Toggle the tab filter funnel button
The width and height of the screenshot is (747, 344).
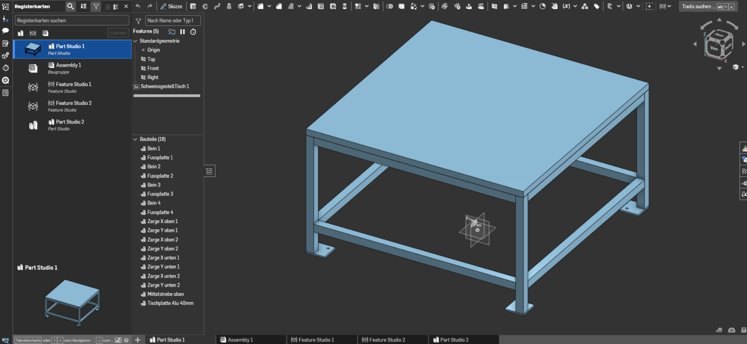[96, 6]
